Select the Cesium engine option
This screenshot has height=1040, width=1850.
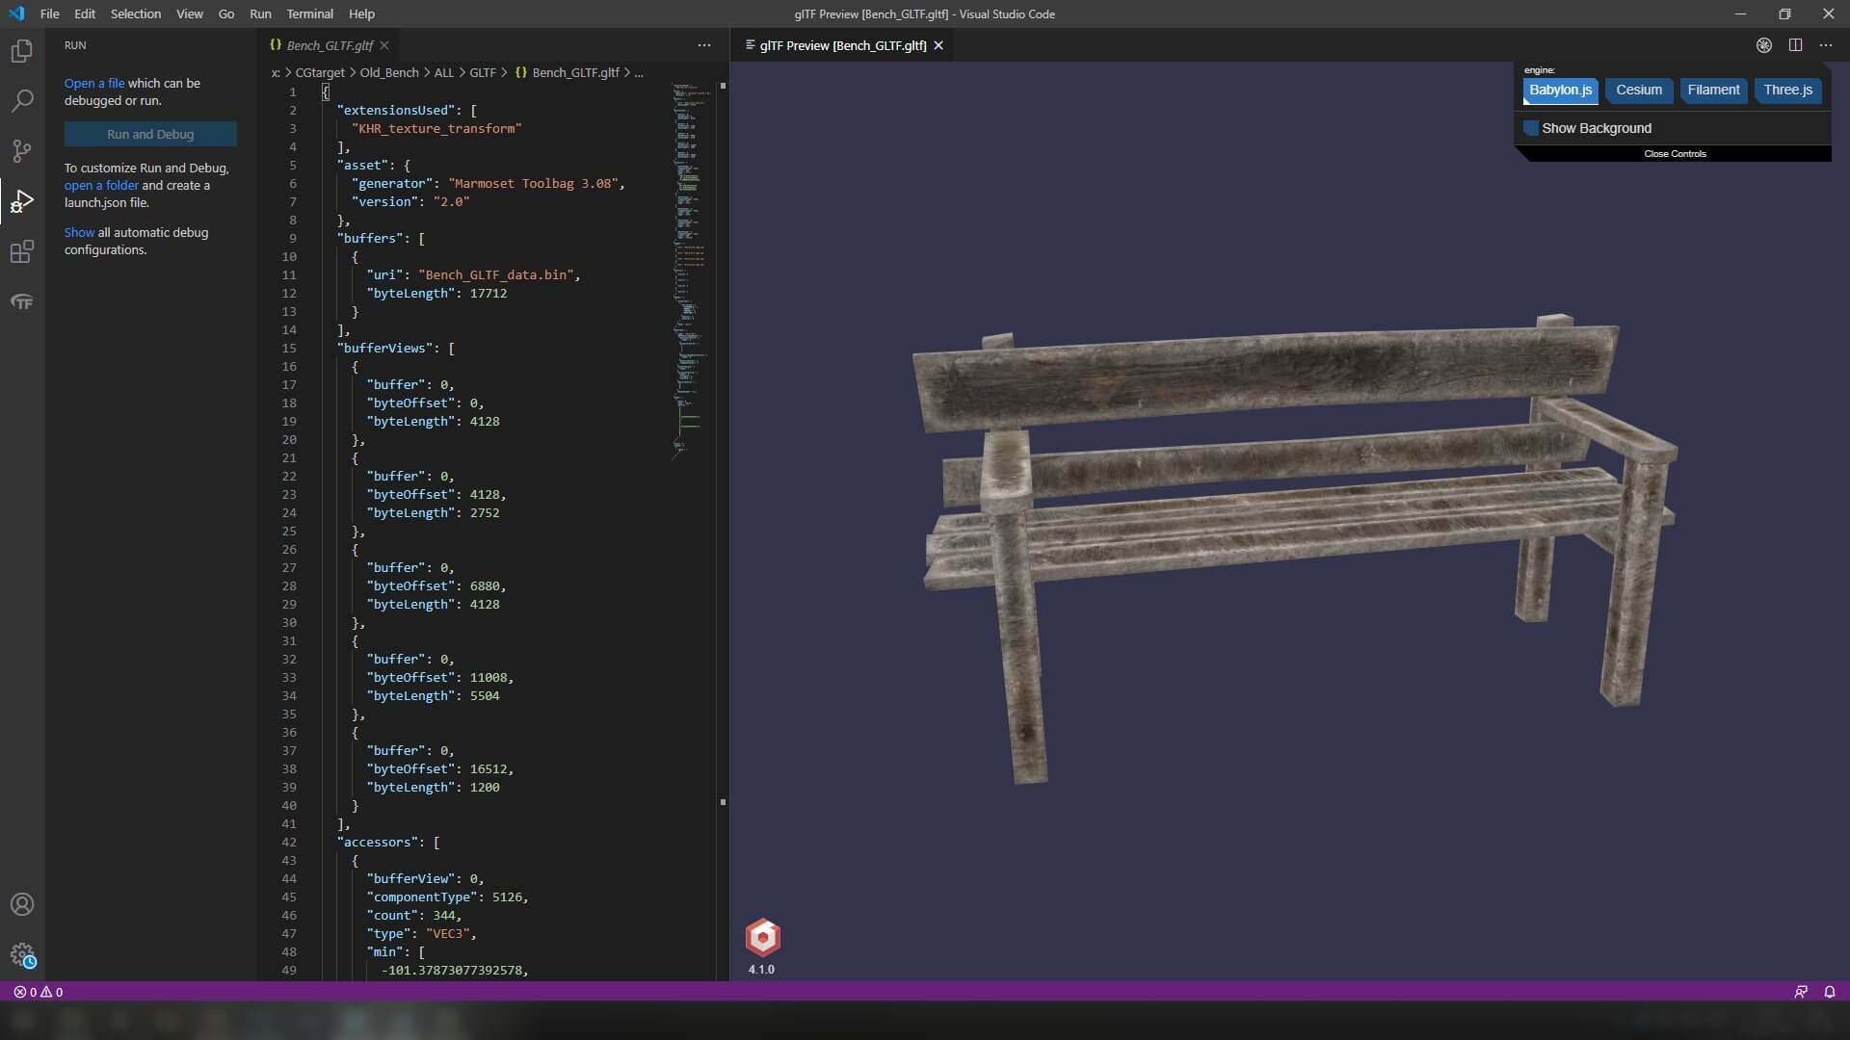1638,91
